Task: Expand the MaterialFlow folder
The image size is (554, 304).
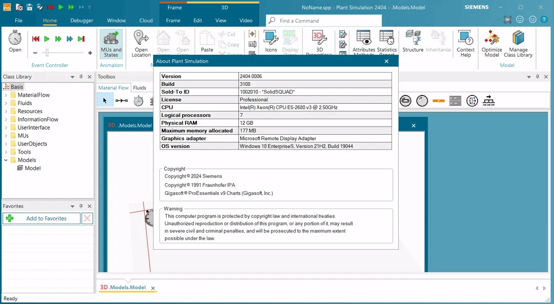Action: pos(6,95)
